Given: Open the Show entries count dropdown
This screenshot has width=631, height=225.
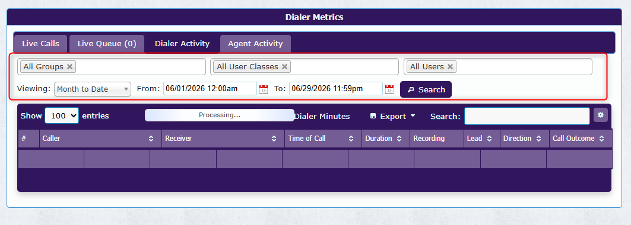Looking at the screenshot, I should pos(62,115).
